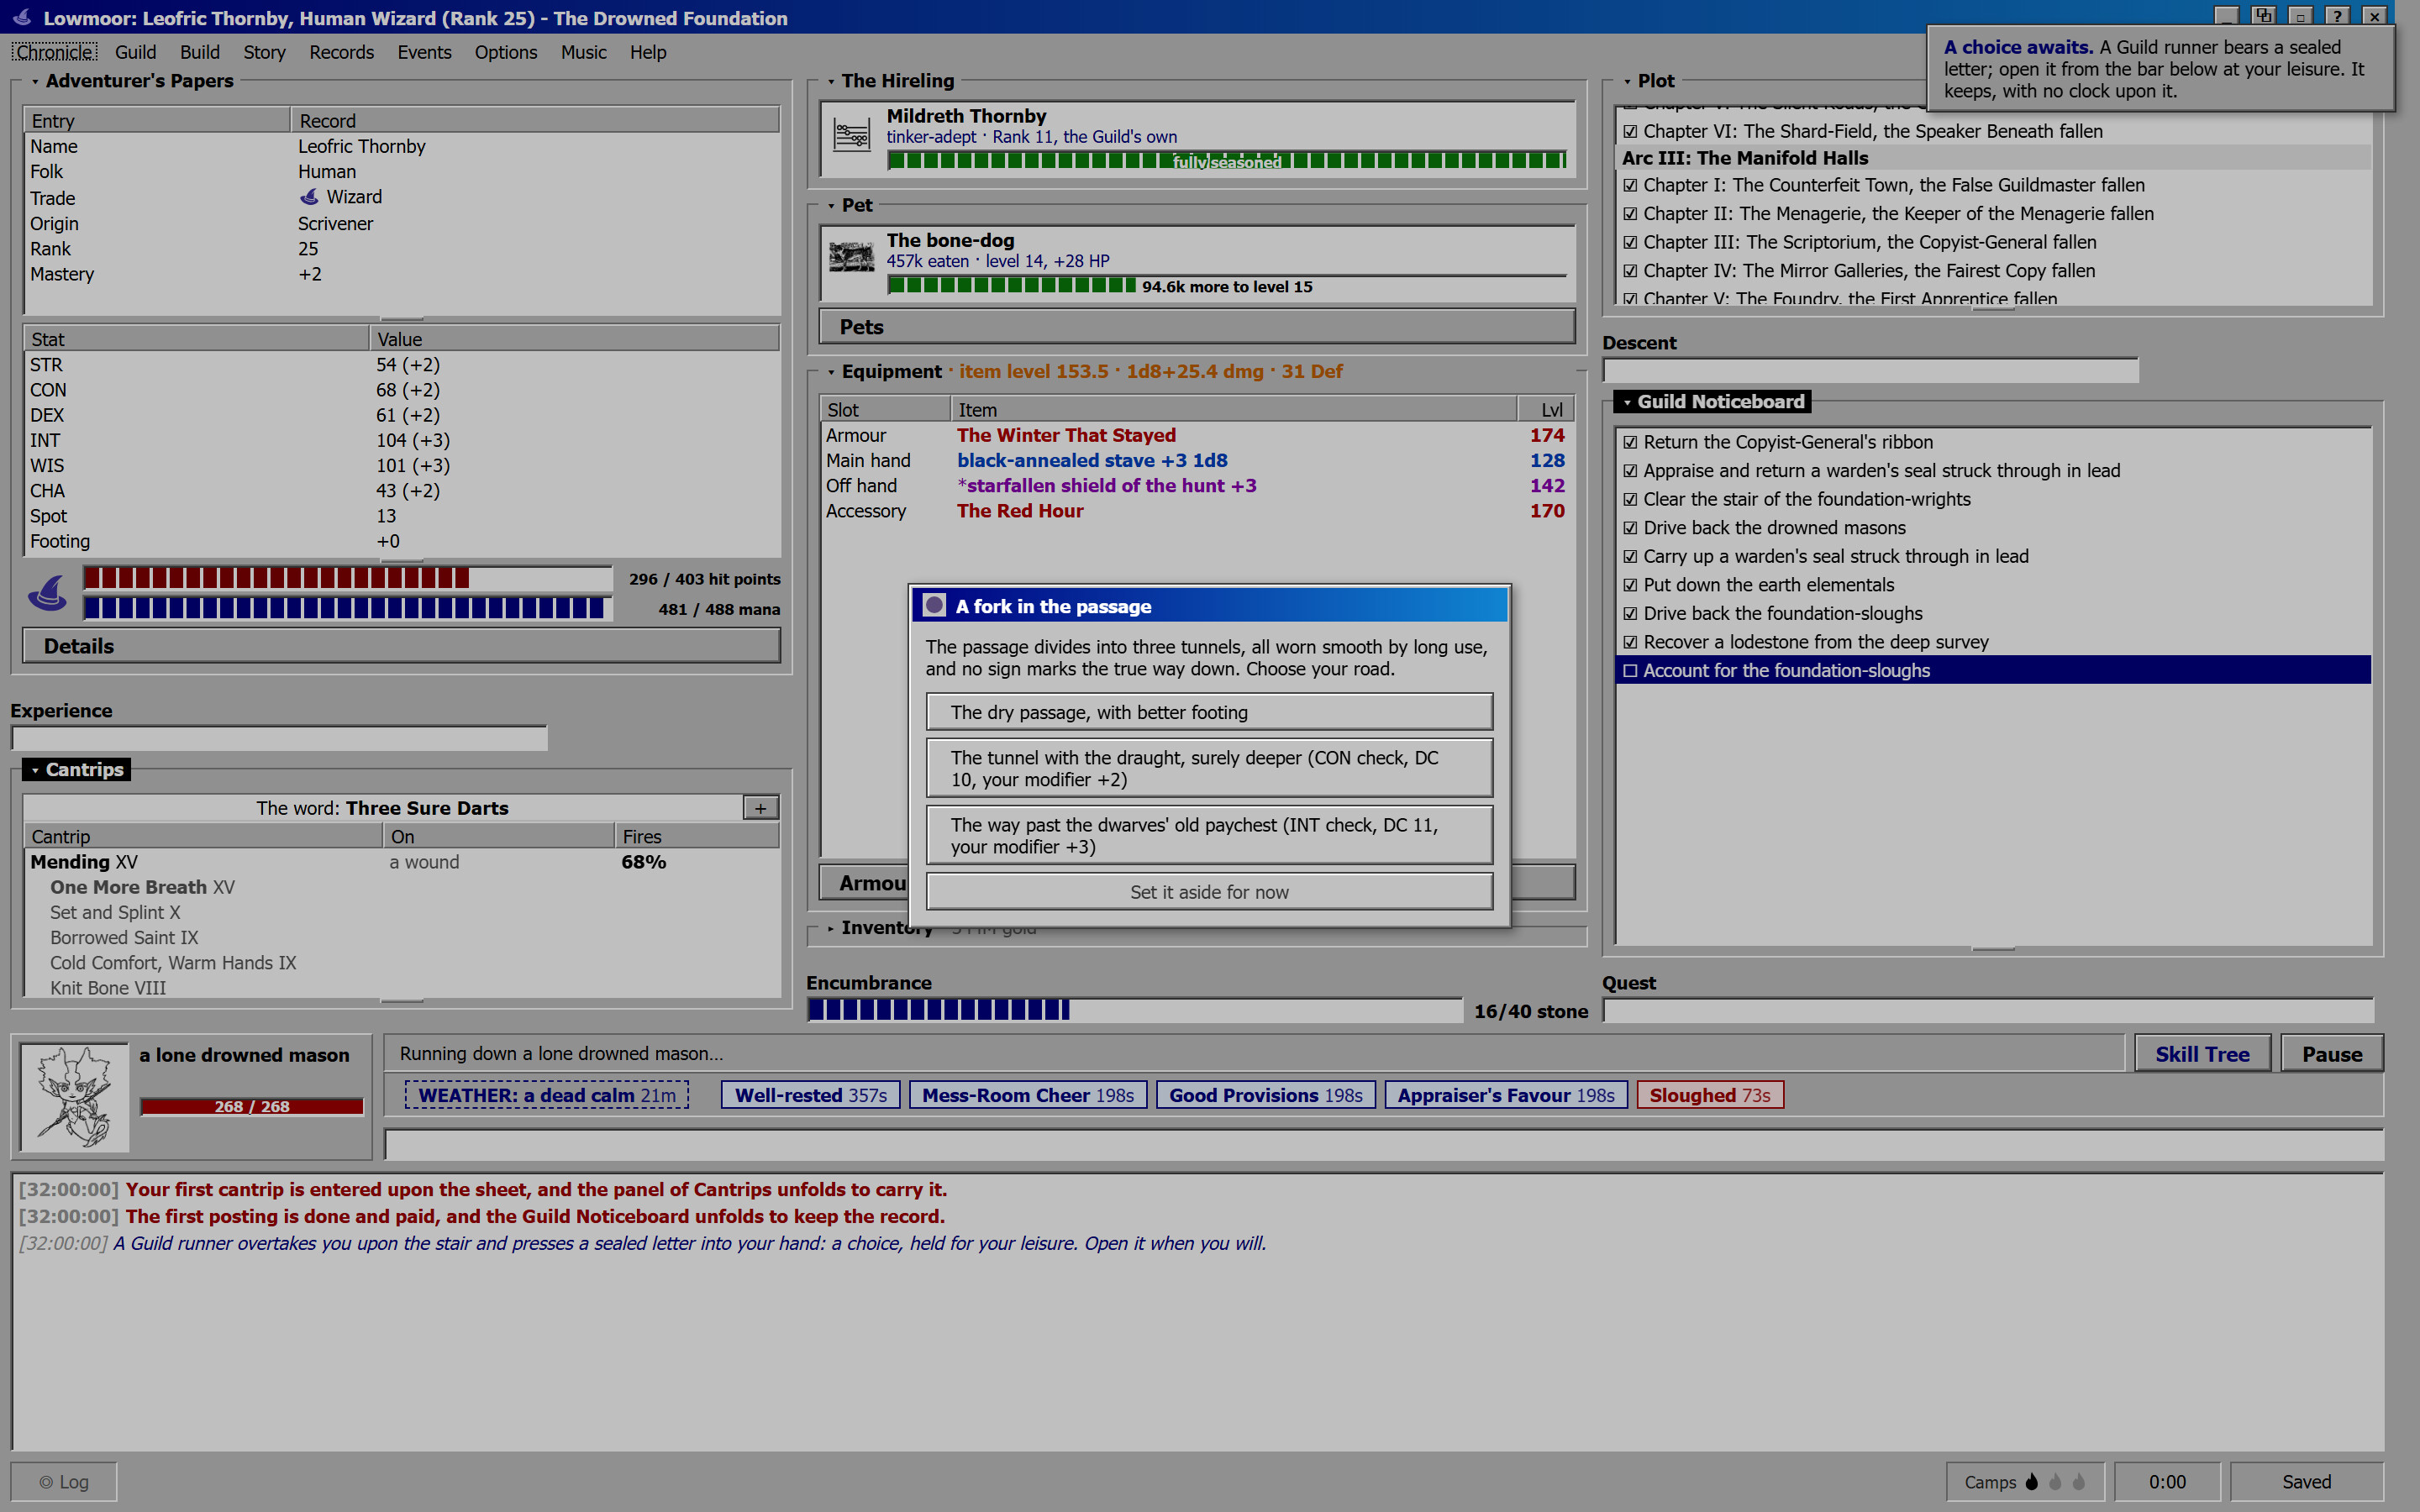Toggle checkbox for Return the Copyist-General's ribbon
Image resolution: width=2420 pixels, height=1512 pixels.
tap(1630, 442)
